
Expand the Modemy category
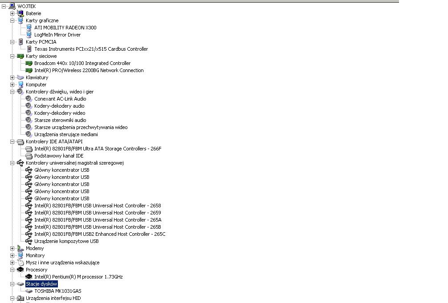[x=12, y=248]
